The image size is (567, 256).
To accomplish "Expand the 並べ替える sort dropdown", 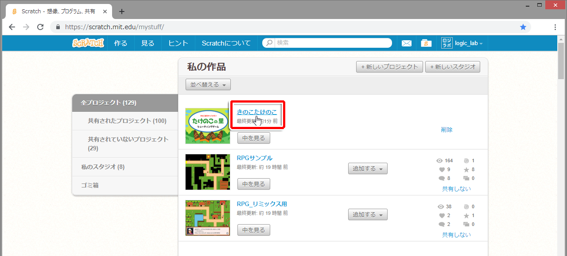I will (208, 84).
